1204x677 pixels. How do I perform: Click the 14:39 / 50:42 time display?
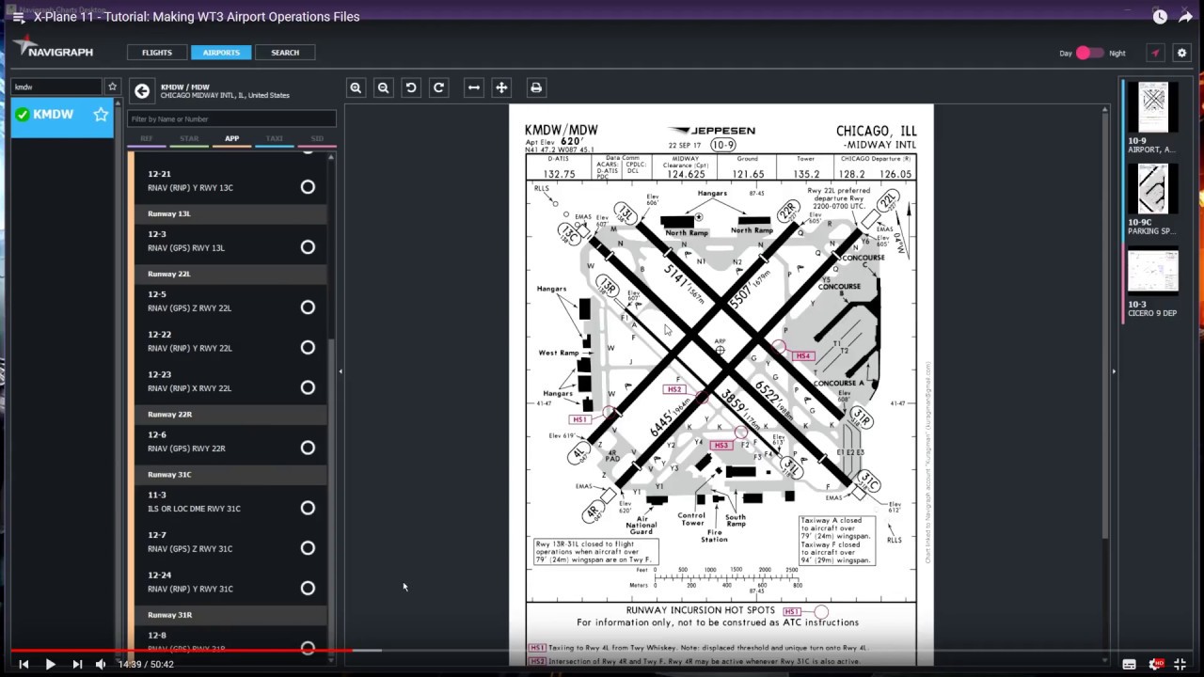coord(146,664)
